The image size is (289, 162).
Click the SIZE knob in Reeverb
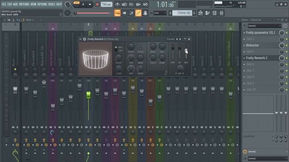131,58
